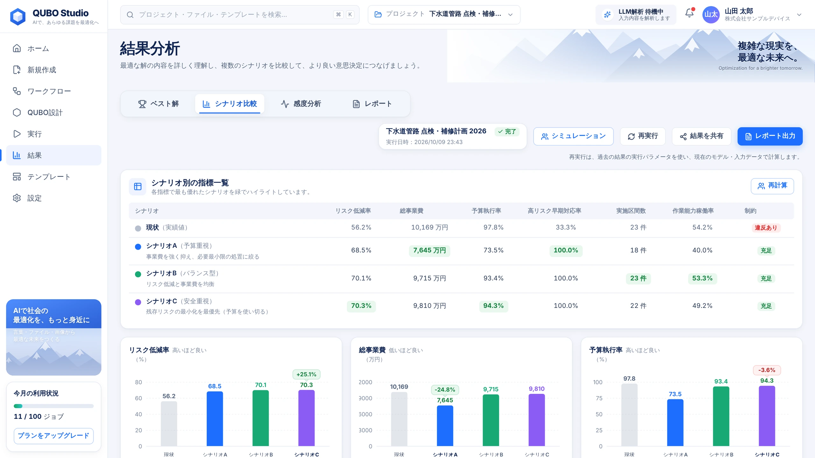This screenshot has height=458, width=815.
Task: Click the シミュレーション button
Action: pos(573,136)
